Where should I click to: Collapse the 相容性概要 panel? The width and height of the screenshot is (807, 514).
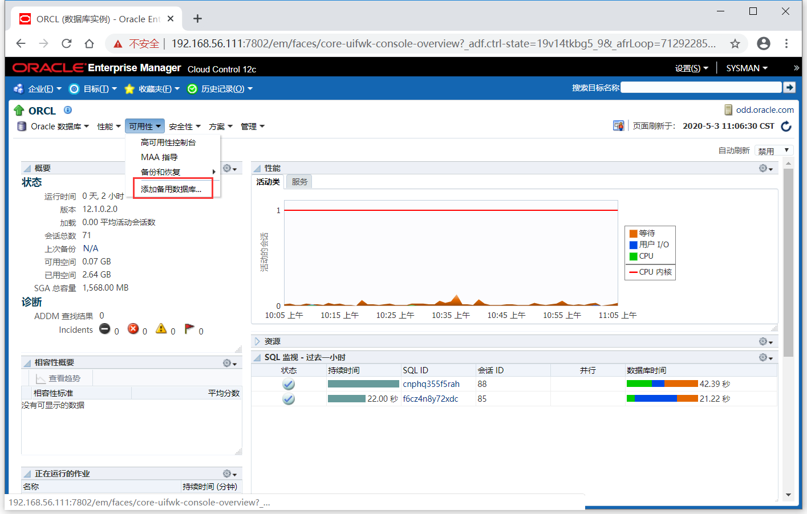coord(27,363)
